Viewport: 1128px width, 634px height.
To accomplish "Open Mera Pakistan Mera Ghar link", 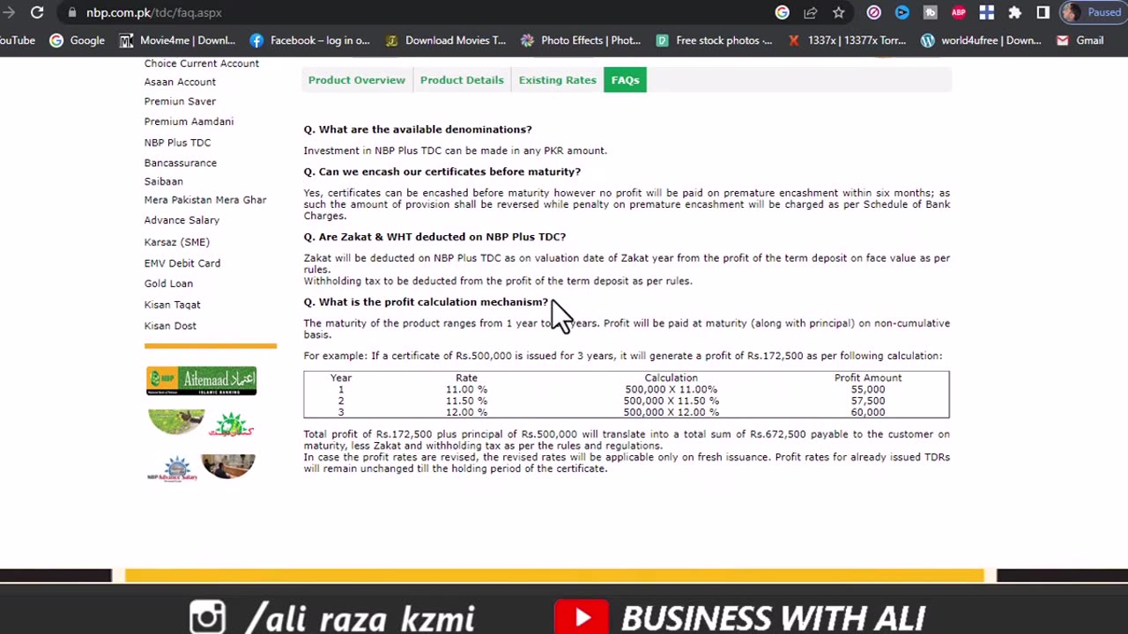I will pyautogui.click(x=204, y=200).
